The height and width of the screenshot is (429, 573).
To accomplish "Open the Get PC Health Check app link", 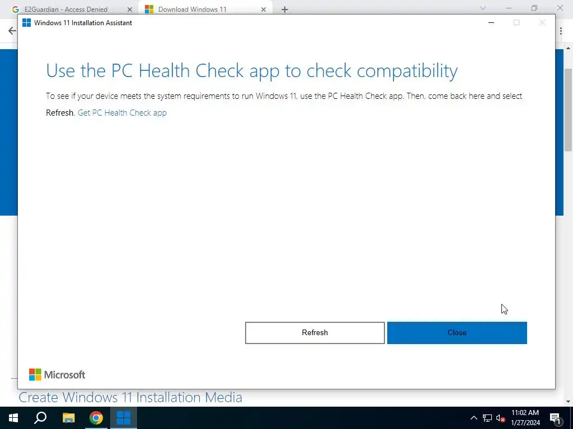I will pyautogui.click(x=122, y=113).
